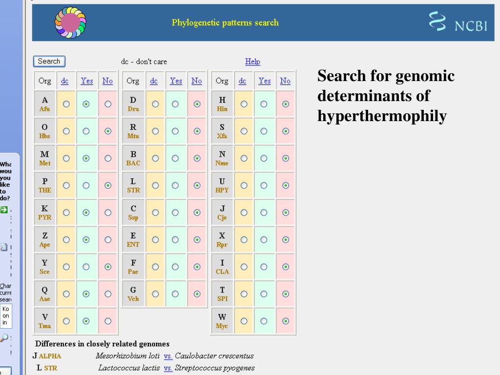Select Yes radio for F Pae
This screenshot has height=375, width=500.
[x=175, y=267]
